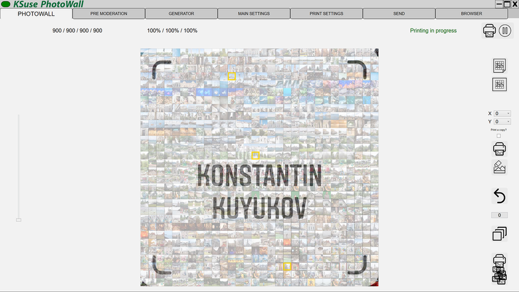This screenshot has width=519, height=292.
Task: Open the Generator tab
Action: pyautogui.click(x=181, y=13)
